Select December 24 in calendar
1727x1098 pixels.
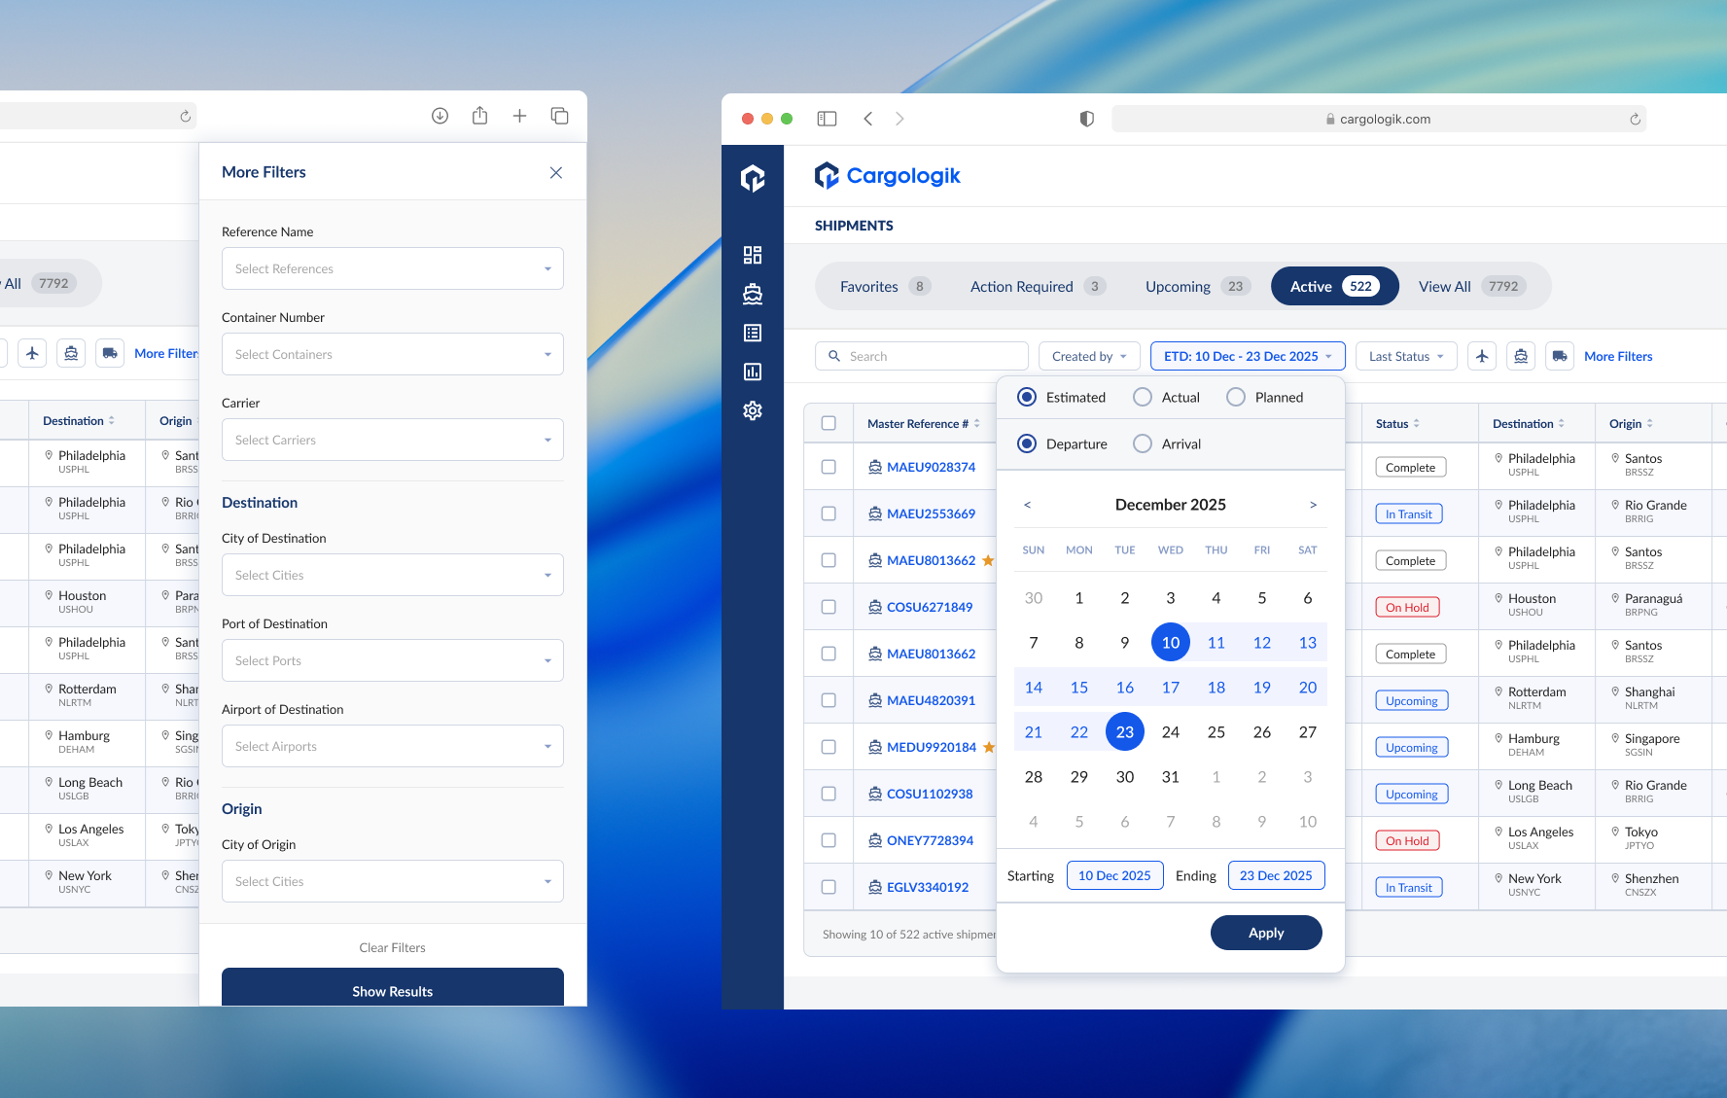click(1171, 732)
